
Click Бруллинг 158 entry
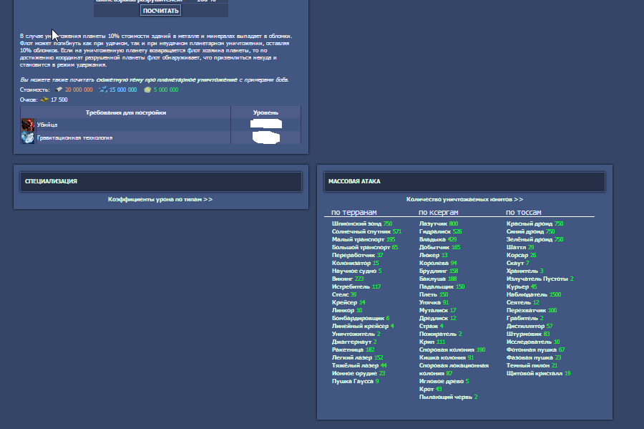coord(438,271)
